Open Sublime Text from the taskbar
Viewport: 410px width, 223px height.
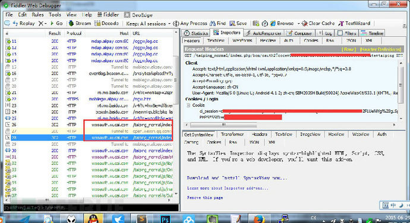click(142, 219)
